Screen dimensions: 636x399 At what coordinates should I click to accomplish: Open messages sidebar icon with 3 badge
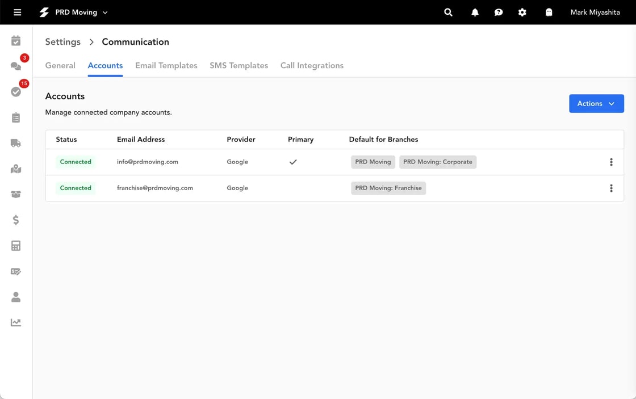tap(16, 66)
